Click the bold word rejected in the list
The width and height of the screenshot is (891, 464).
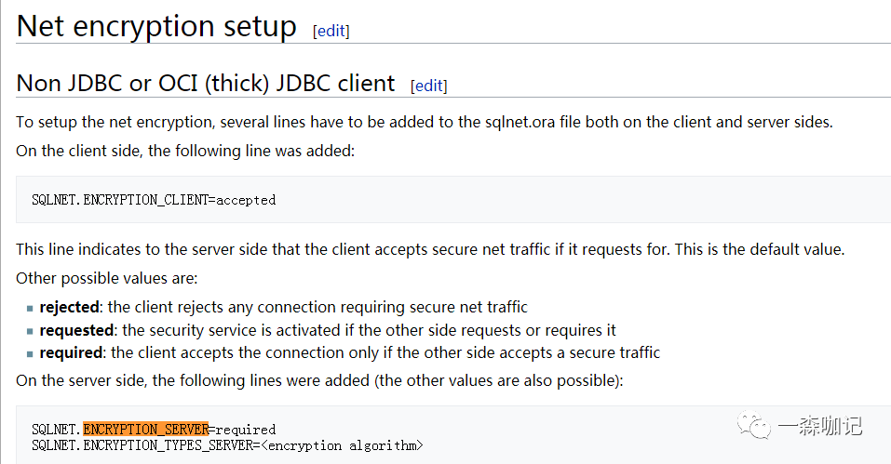(70, 307)
